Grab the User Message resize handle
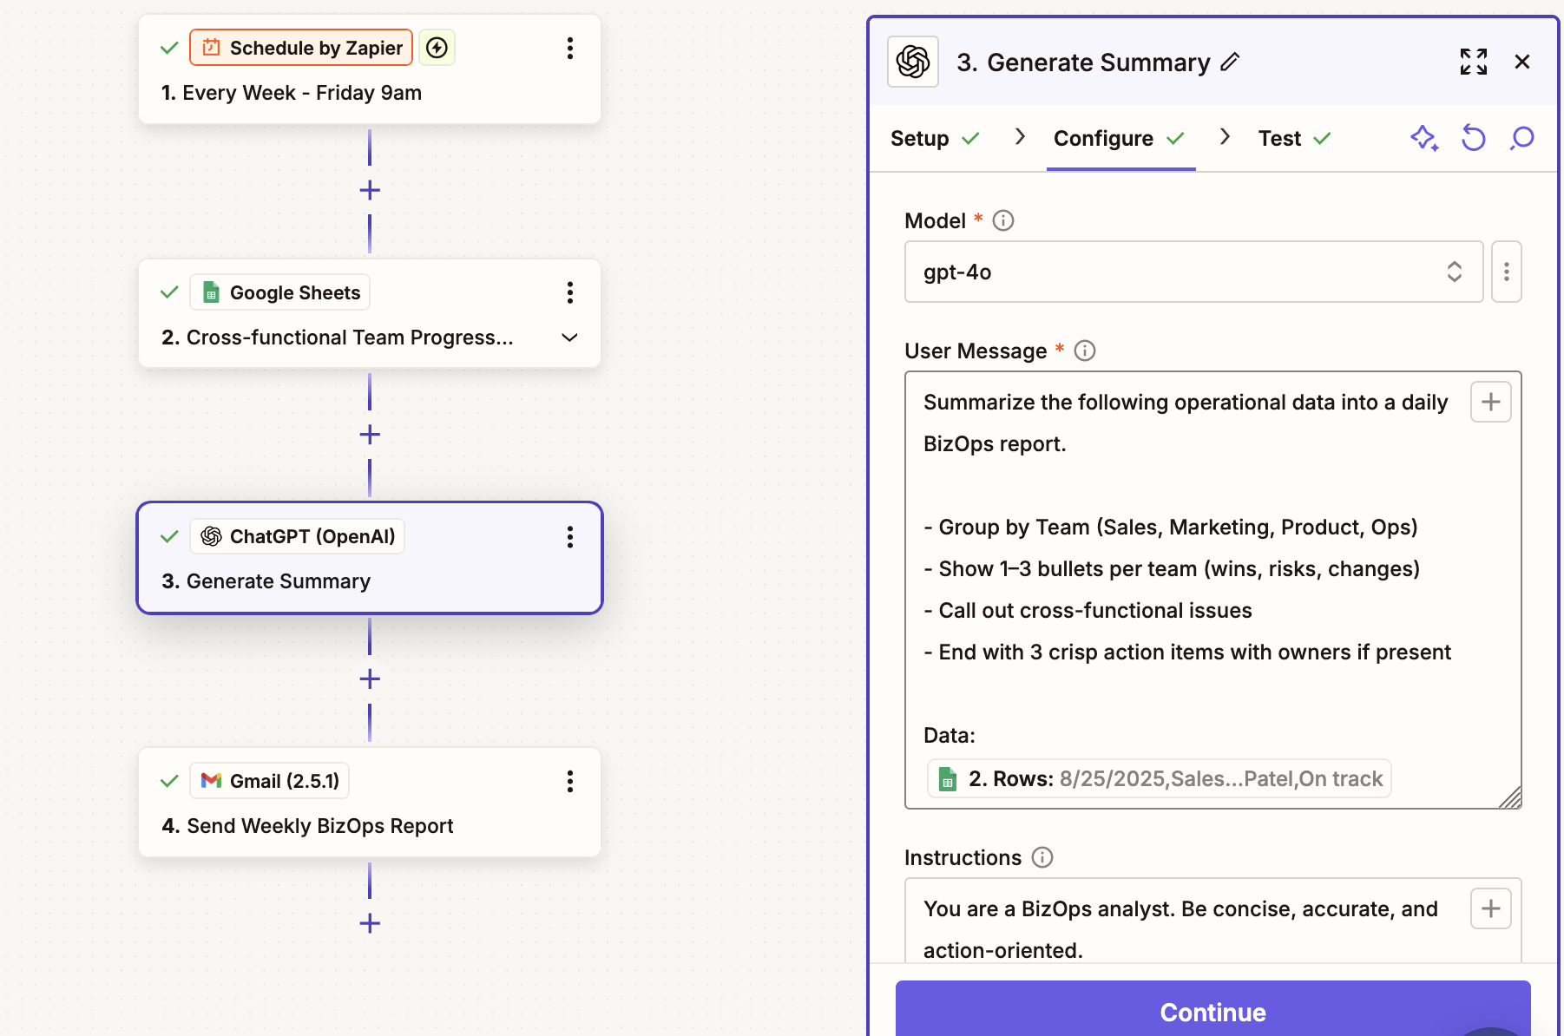Image resolution: width=1564 pixels, height=1036 pixels. coord(1510,797)
